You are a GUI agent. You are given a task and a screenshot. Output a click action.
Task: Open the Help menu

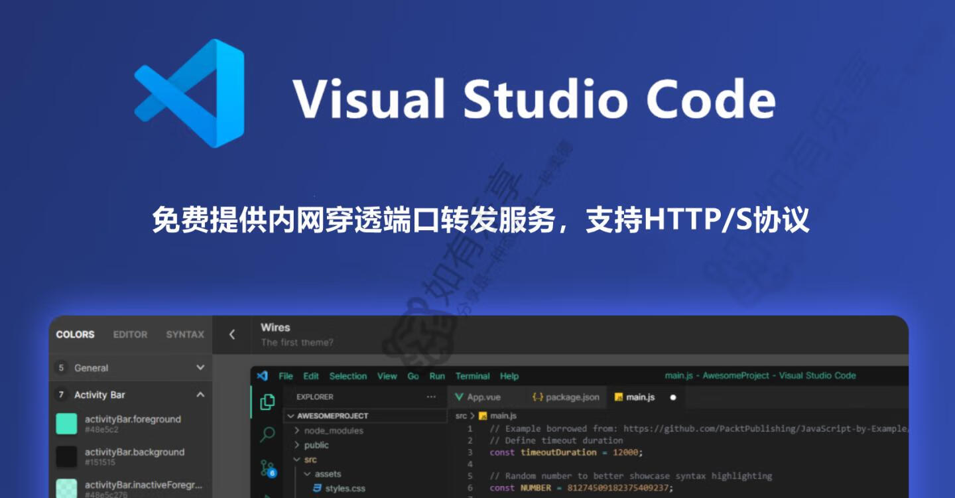tap(509, 376)
